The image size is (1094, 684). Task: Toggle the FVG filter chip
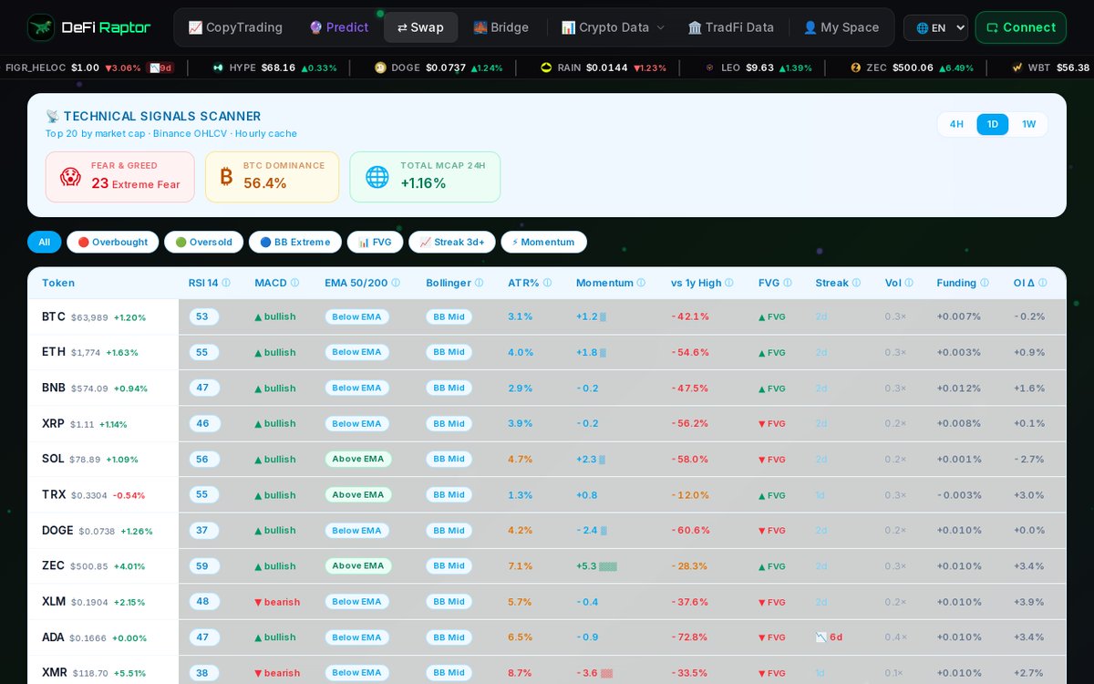[376, 242]
